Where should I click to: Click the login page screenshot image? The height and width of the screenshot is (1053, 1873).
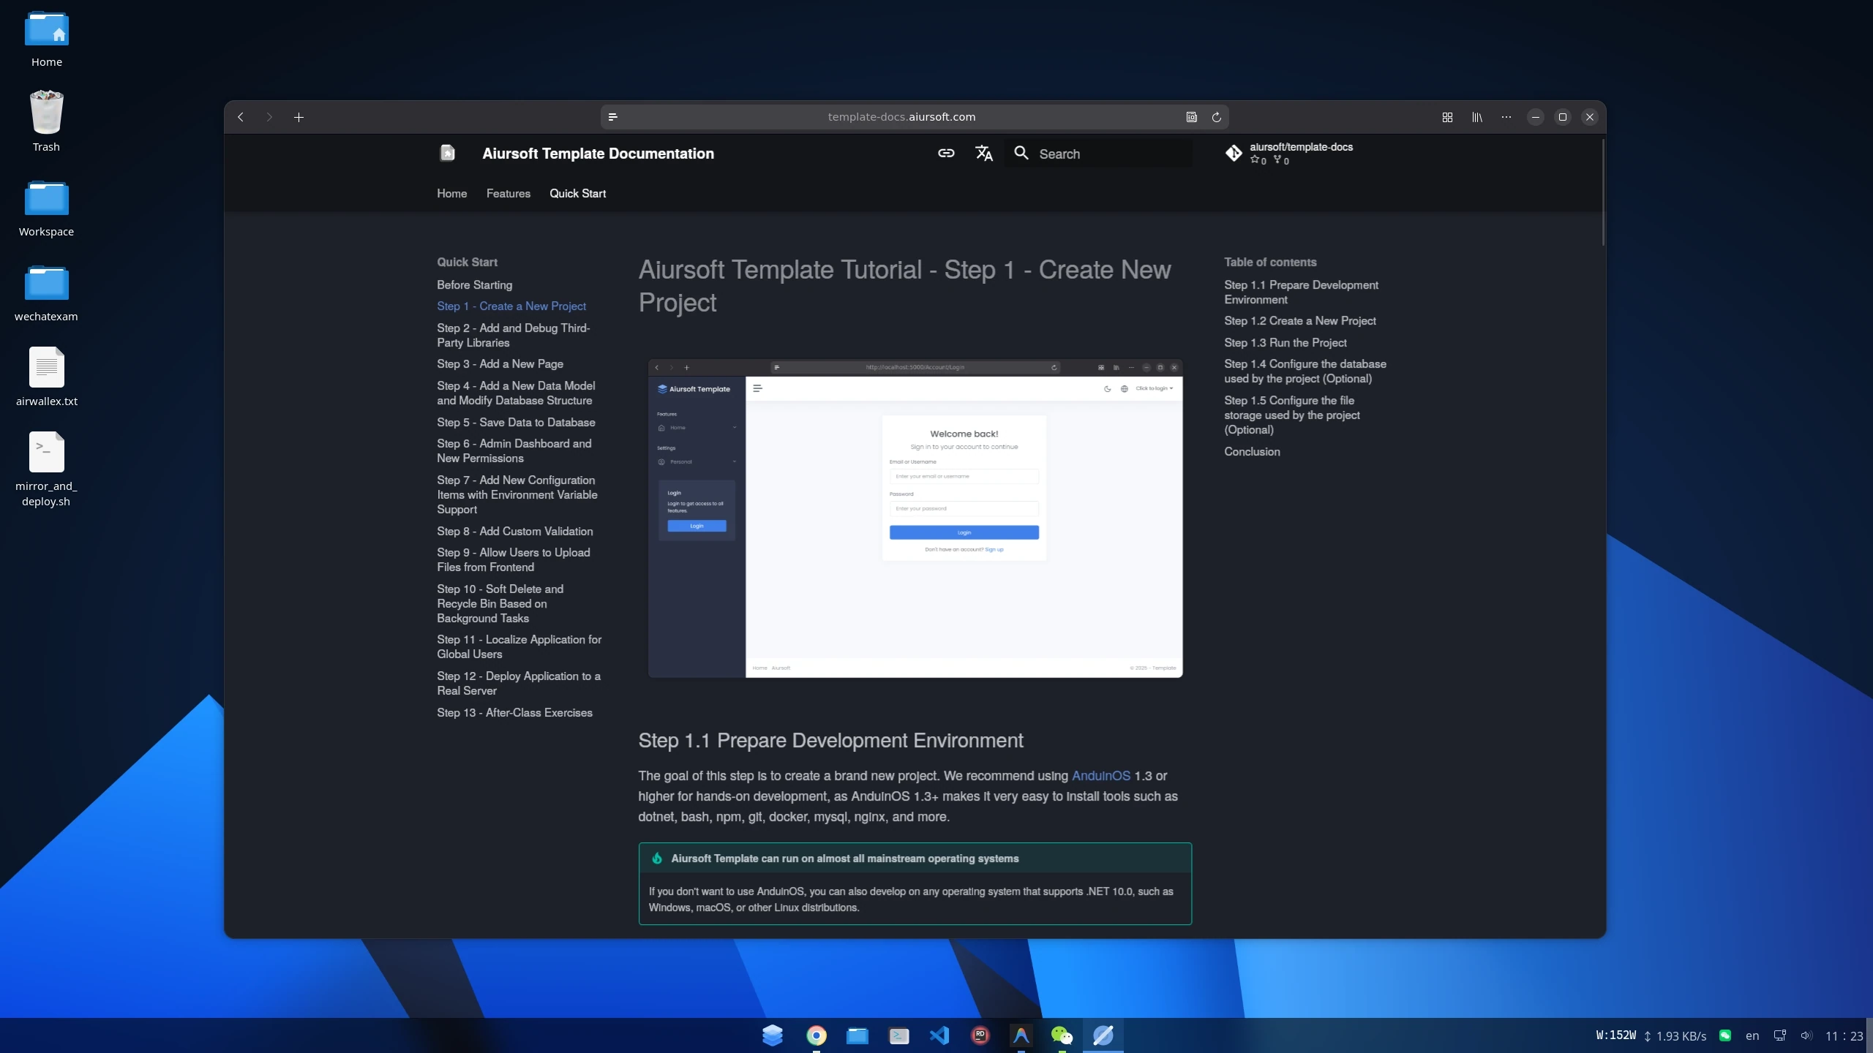pos(915,518)
